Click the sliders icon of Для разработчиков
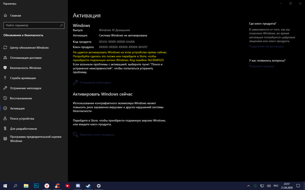Viewport: 305px width, 190px height. coord(5,128)
